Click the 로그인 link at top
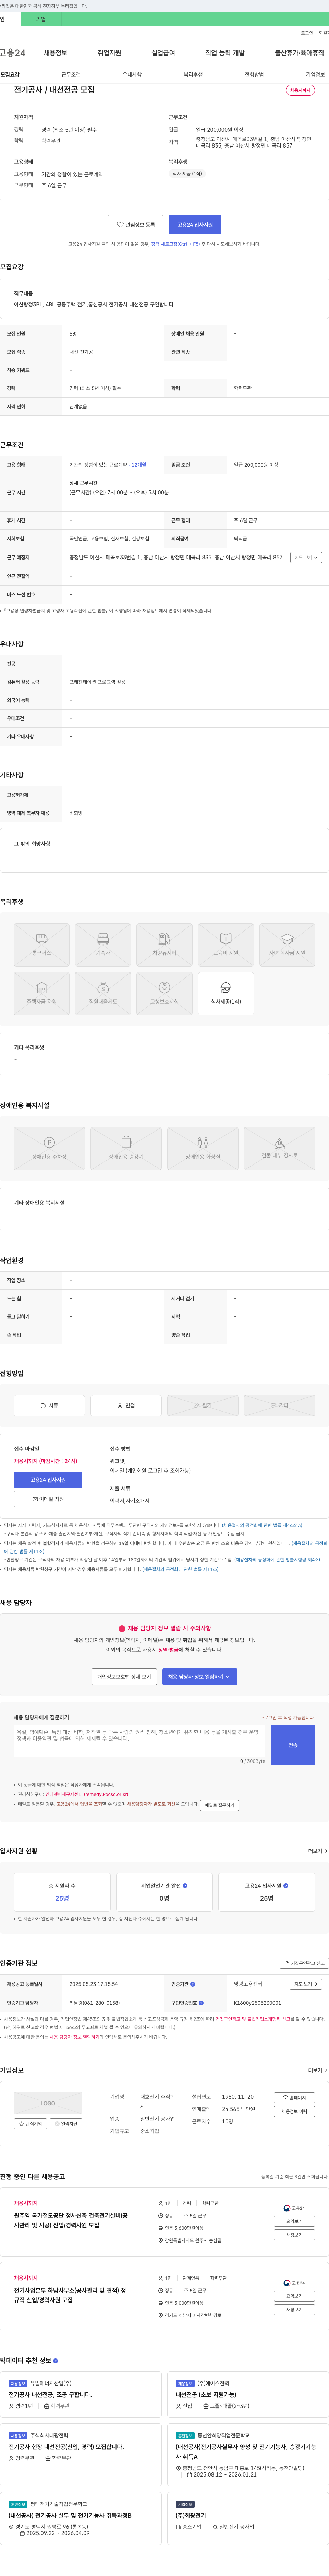The height and width of the screenshot is (2576, 329). tap(307, 33)
